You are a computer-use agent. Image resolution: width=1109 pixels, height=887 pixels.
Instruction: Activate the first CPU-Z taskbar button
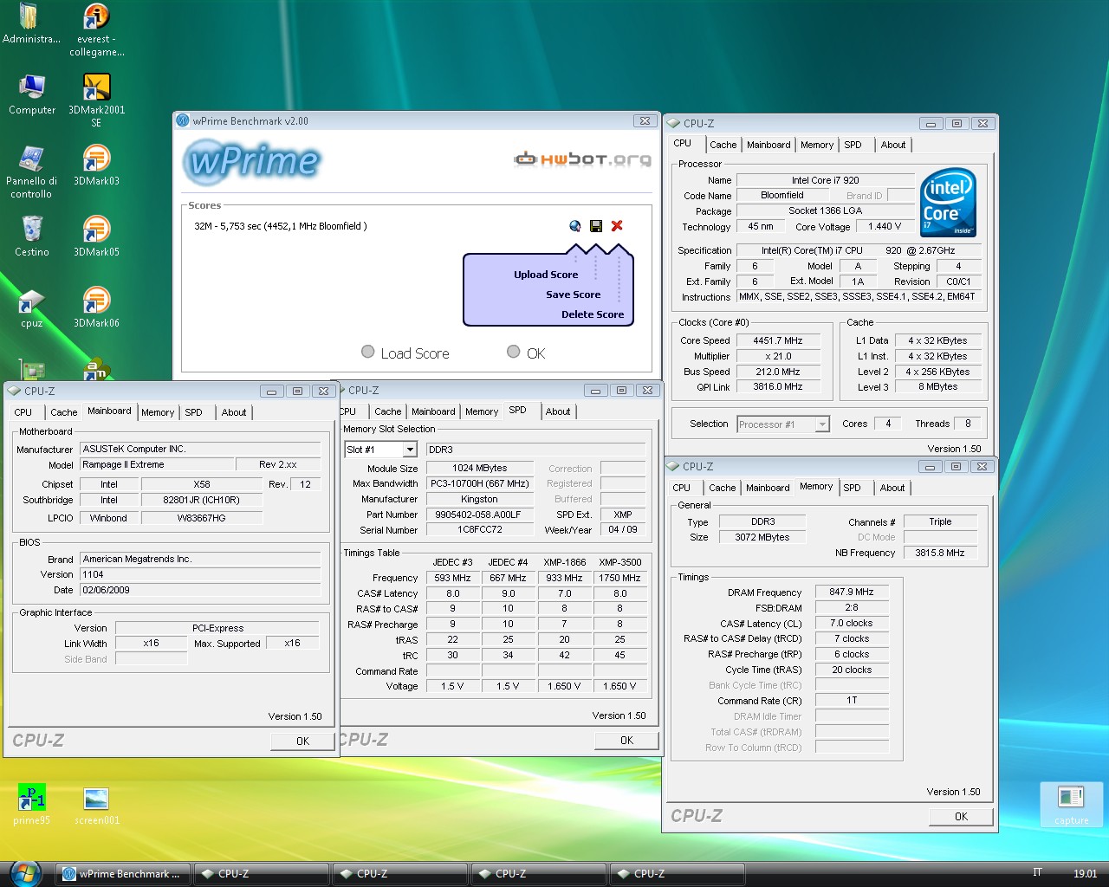[x=262, y=874]
